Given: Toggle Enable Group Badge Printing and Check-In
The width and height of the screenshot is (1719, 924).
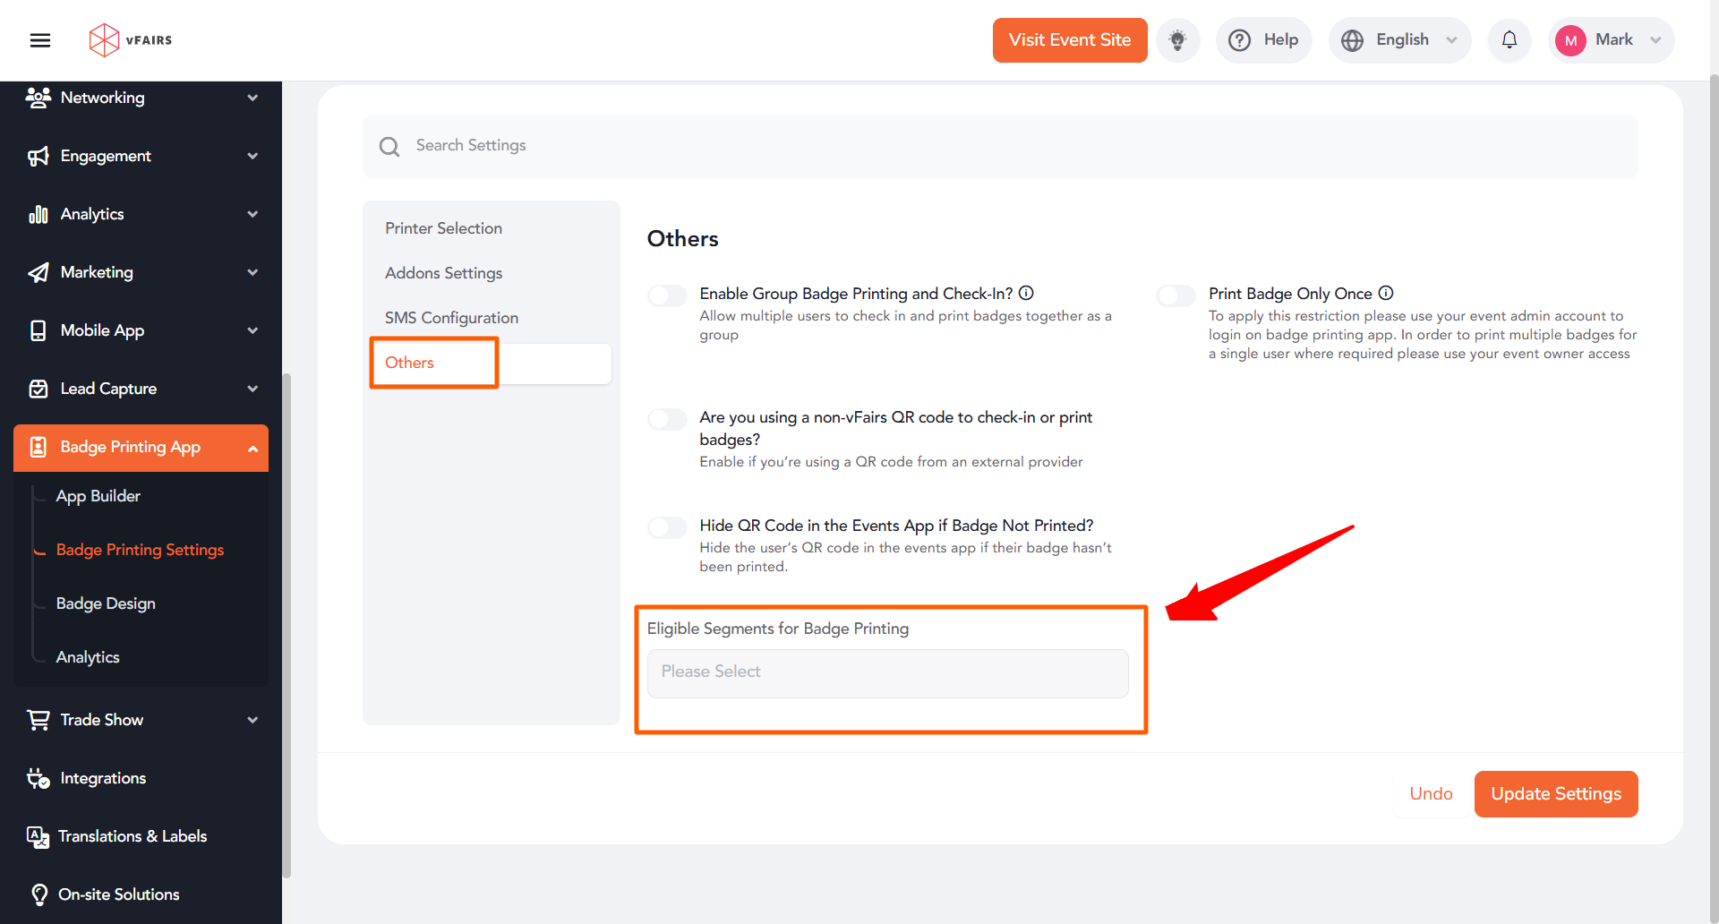Looking at the screenshot, I should pos(667,295).
